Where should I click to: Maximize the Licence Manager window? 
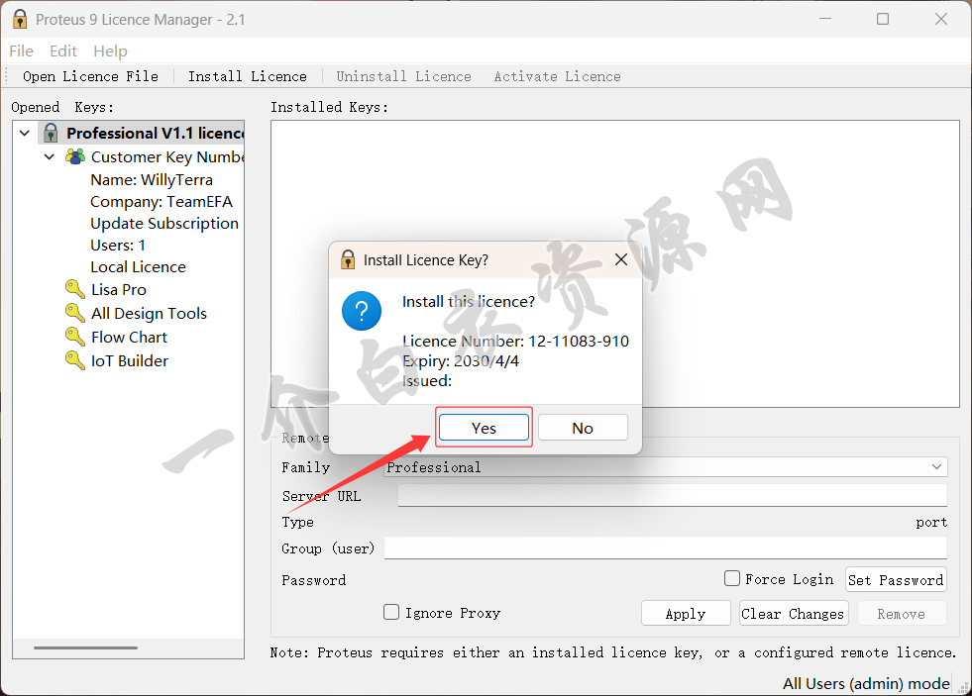[883, 19]
